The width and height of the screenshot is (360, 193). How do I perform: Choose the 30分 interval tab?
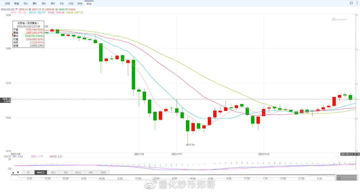pyautogui.click(x=80, y=4)
